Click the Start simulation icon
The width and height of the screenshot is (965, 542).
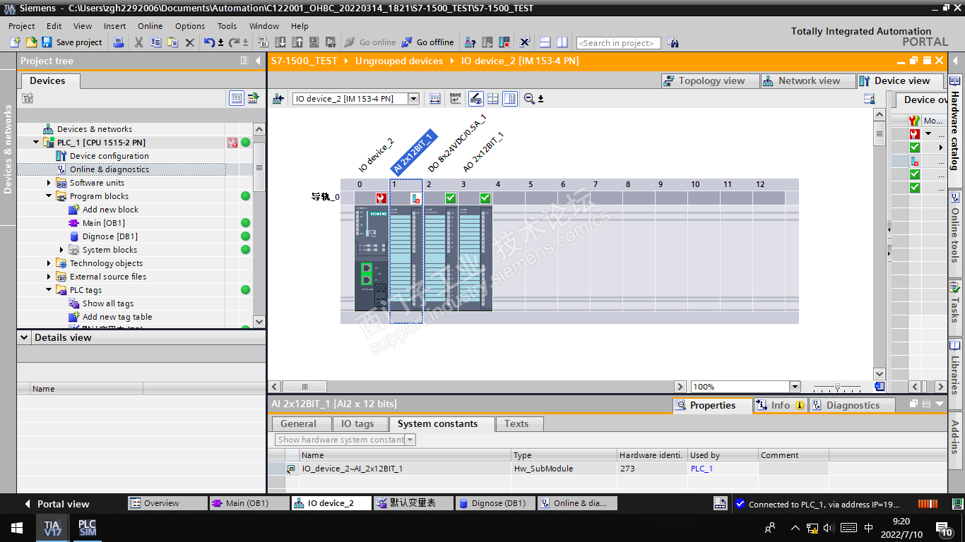[314, 42]
